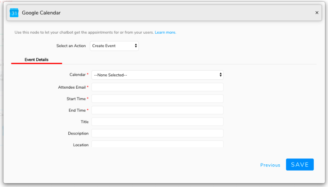Click the Description field label
This screenshot has width=328, height=187.
[78, 134]
